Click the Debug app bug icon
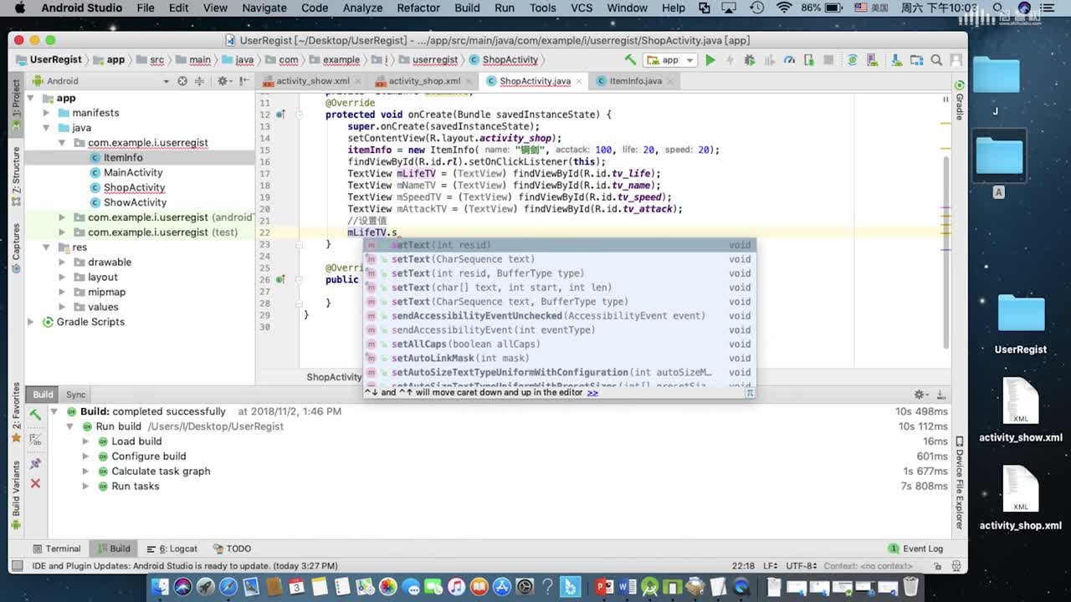The width and height of the screenshot is (1071, 602). point(750,60)
